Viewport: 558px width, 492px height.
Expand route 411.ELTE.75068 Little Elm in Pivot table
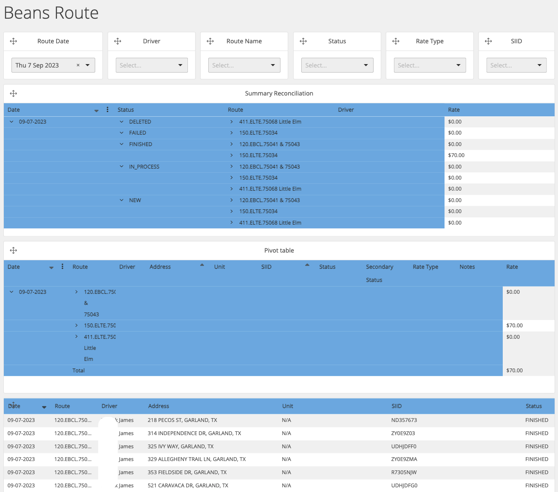(x=76, y=337)
